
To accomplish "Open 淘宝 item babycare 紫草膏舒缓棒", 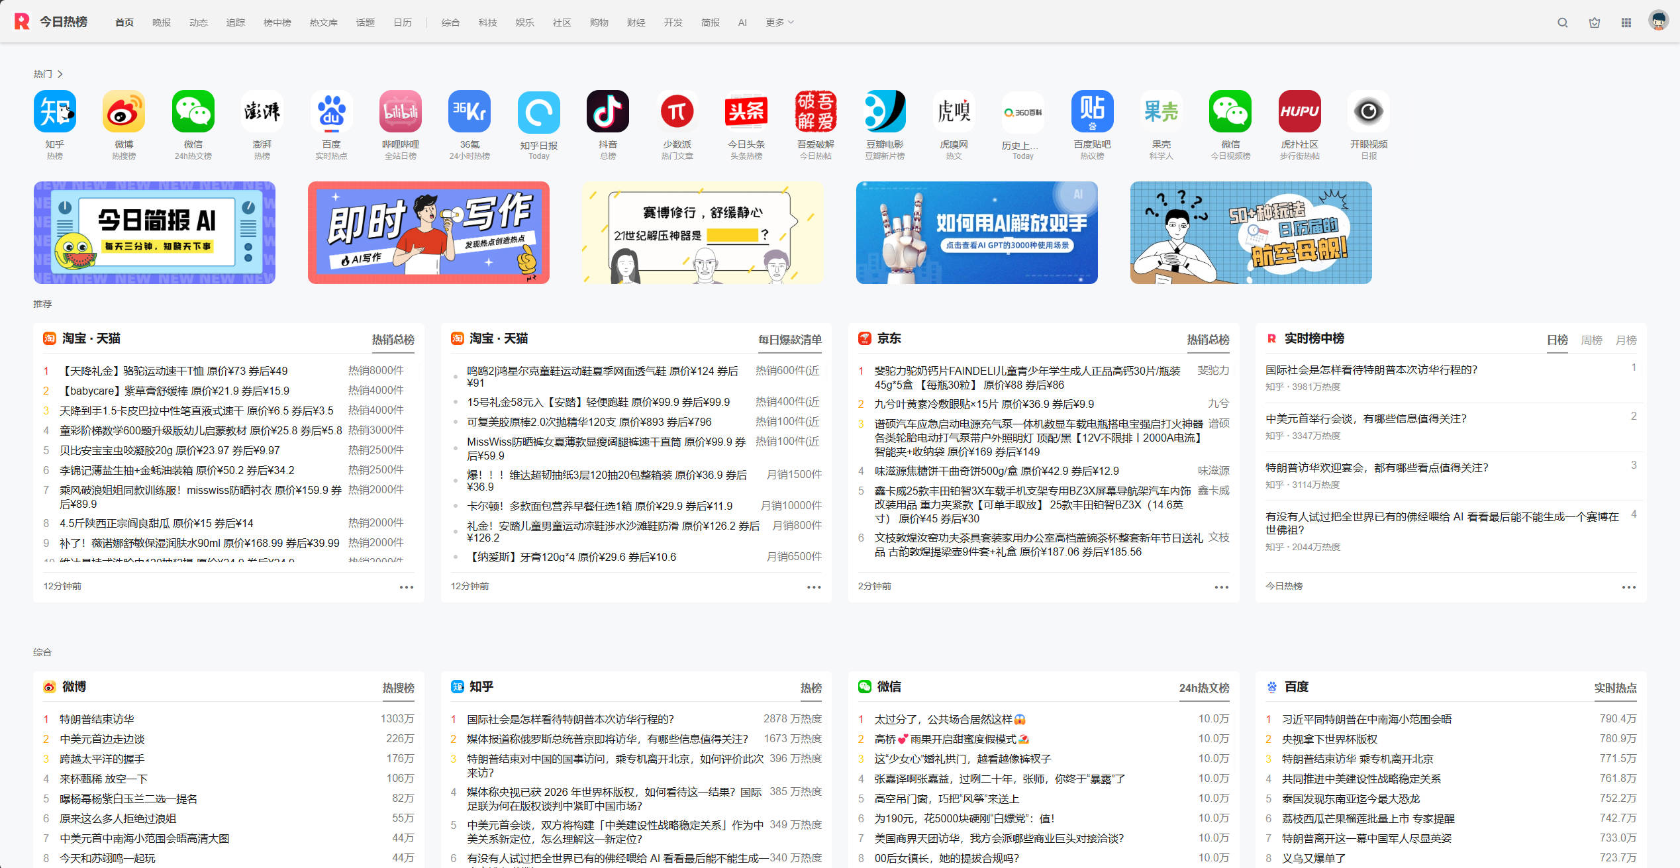I will coord(174,391).
